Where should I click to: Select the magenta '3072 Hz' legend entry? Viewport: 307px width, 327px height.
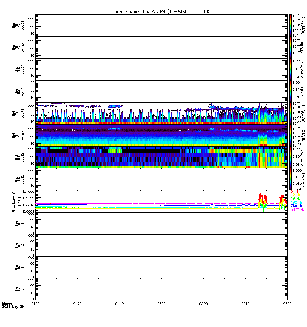(298, 210)
